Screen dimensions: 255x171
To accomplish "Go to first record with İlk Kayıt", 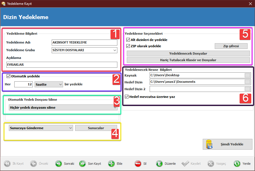I will [x=14, y=164].
